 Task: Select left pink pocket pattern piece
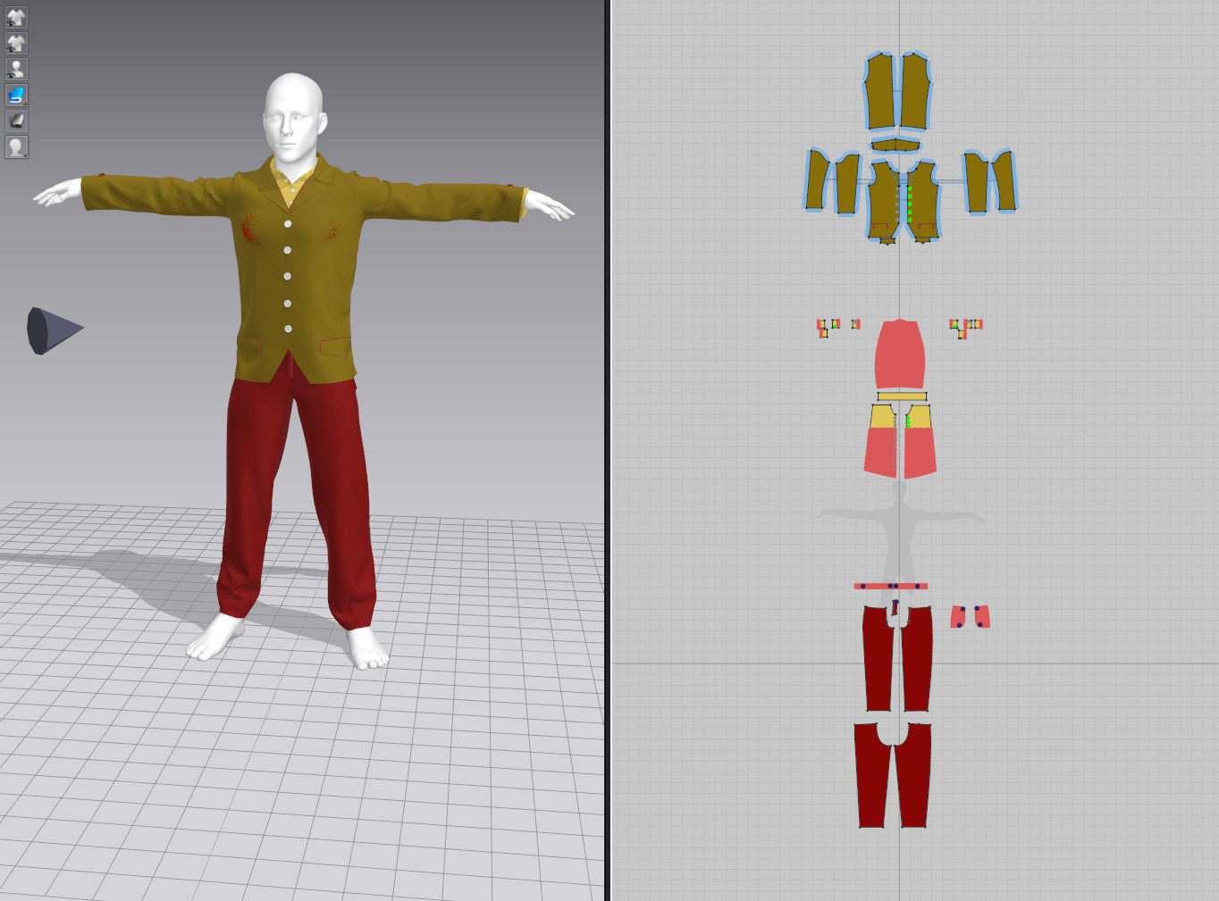tap(958, 617)
